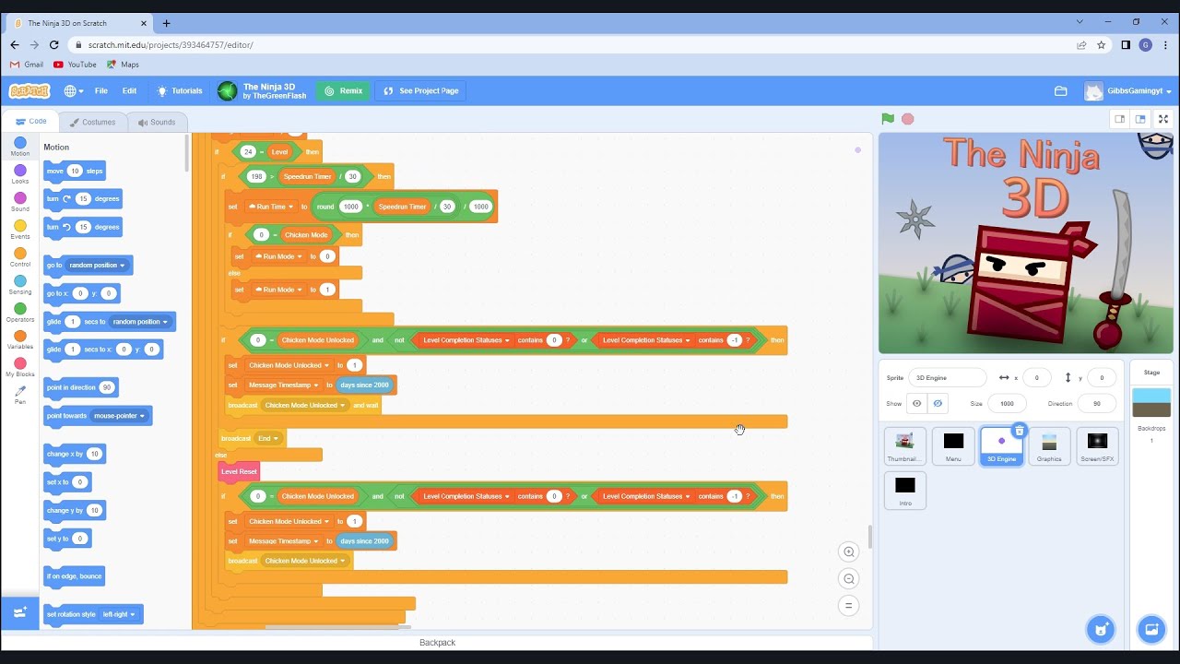This screenshot has width=1180, height=664.
Task: Open the File menu
Action: 101,90
